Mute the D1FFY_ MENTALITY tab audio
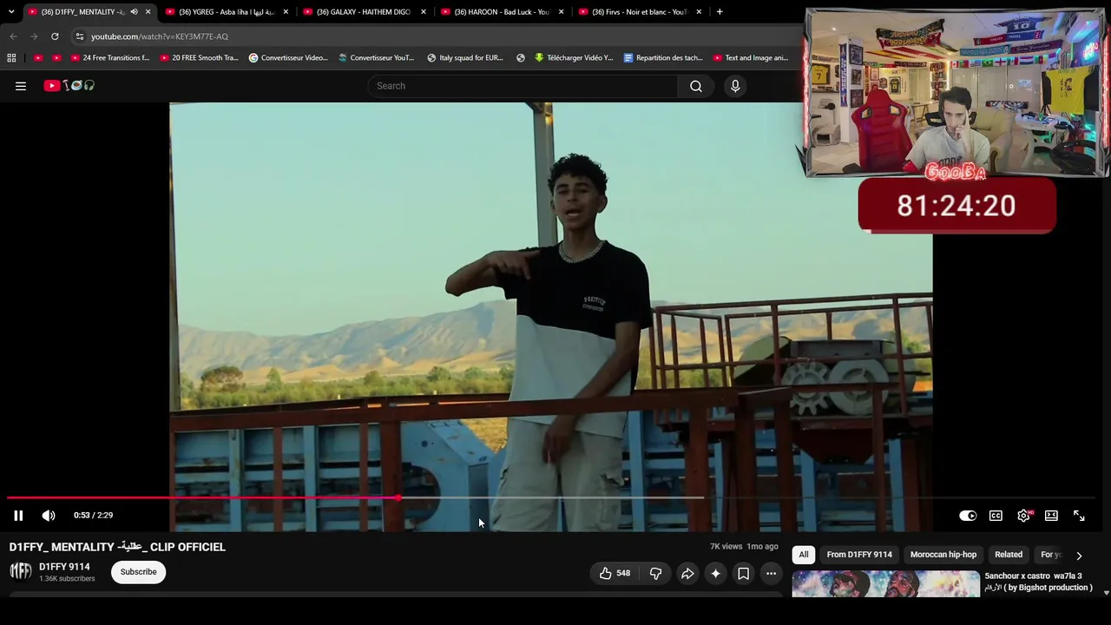The width and height of the screenshot is (1111, 625). click(134, 12)
